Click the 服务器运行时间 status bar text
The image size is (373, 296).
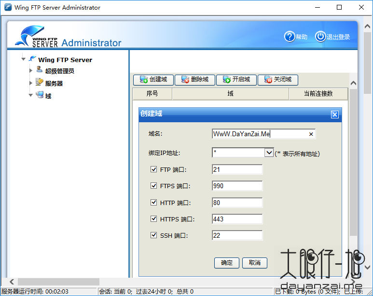tap(35, 292)
